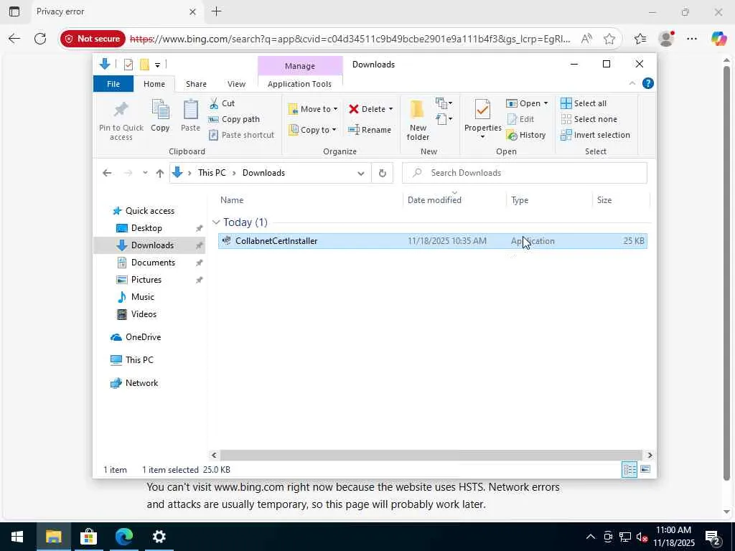
Task: Sort by Size column header
Action: coord(621,200)
